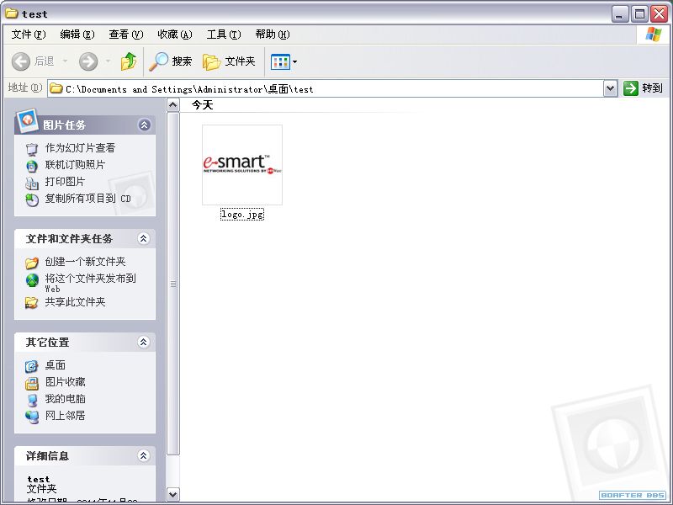This screenshot has height=505, width=673.
Task: Minimize the test window
Action: [619, 14]
